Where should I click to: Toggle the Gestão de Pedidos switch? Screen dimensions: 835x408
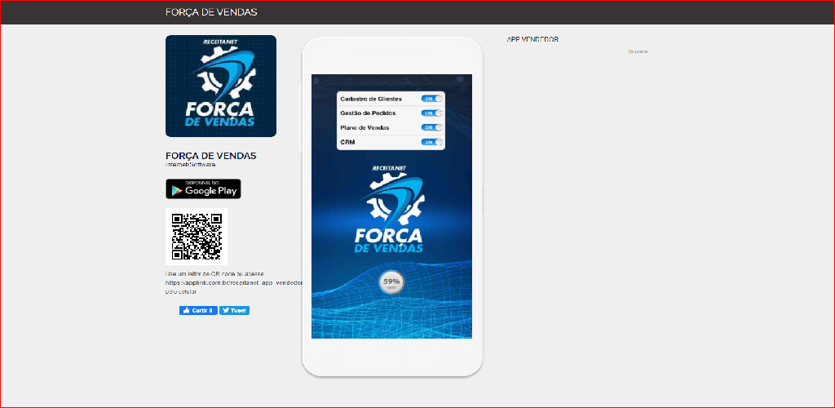coord(431,113)
